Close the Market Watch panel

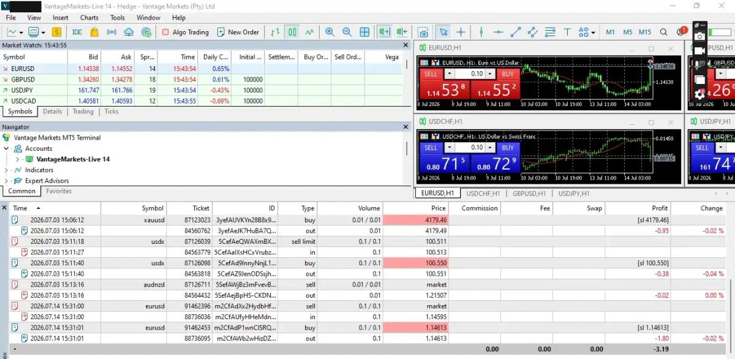coord(405,45)
